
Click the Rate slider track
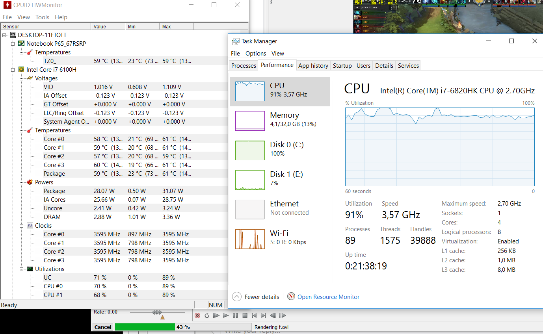click(x=156, y=312)
